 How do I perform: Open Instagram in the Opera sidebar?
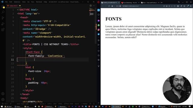tap(99, 30)
